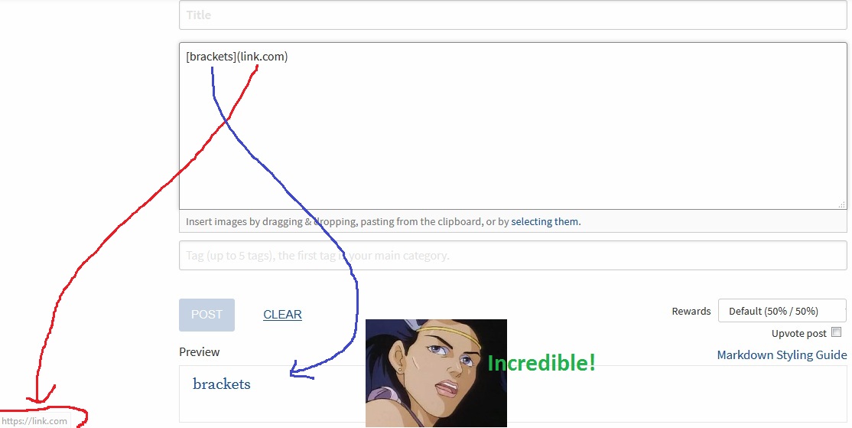The width and height of the screenshot is (852, 428).
Task: Click the POST button
Action: tap(207, 315)
